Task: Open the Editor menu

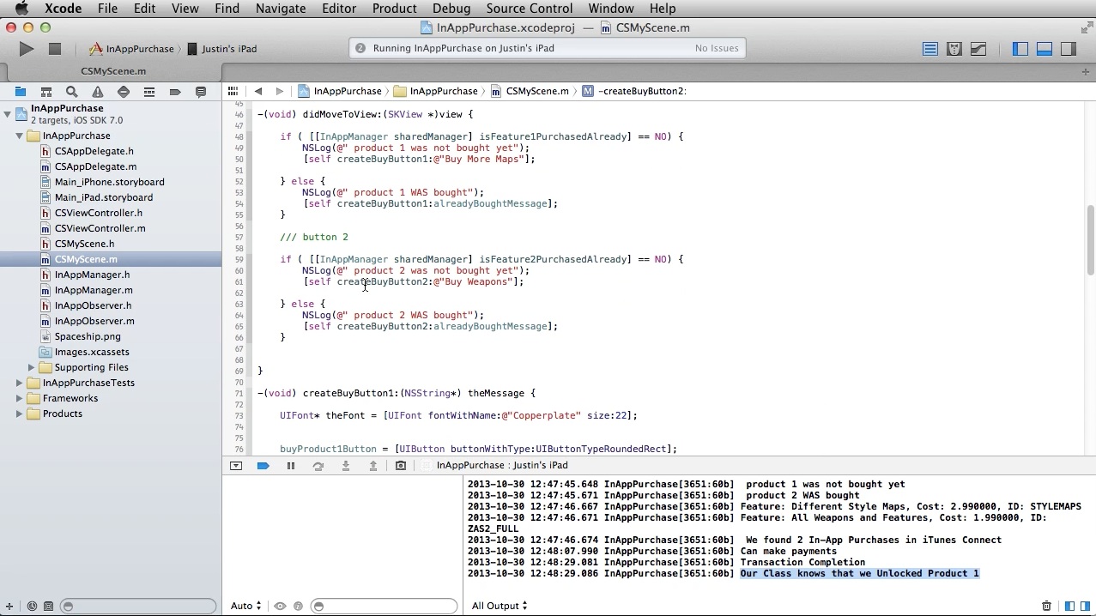Action: pyautogui.click(x=339, y=9)
